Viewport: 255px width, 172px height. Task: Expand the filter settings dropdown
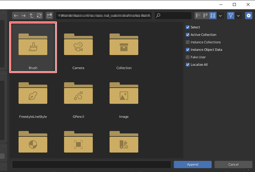click(x=239, y=16)
